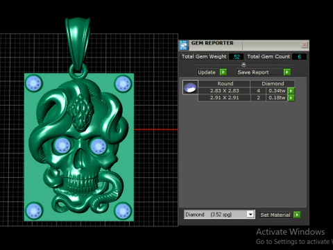Select the round gem thumbnail in the report
The height and width of the screenshot is (250, 333).
tap(190, 87)
